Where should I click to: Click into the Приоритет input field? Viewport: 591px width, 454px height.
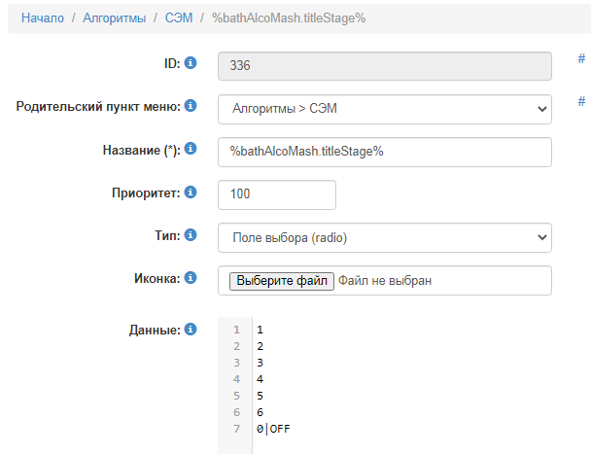click(277, 194)
